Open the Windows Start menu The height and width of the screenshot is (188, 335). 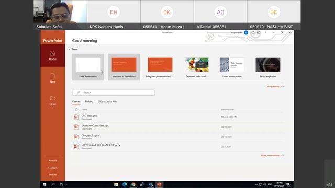(x=44, y=184)
